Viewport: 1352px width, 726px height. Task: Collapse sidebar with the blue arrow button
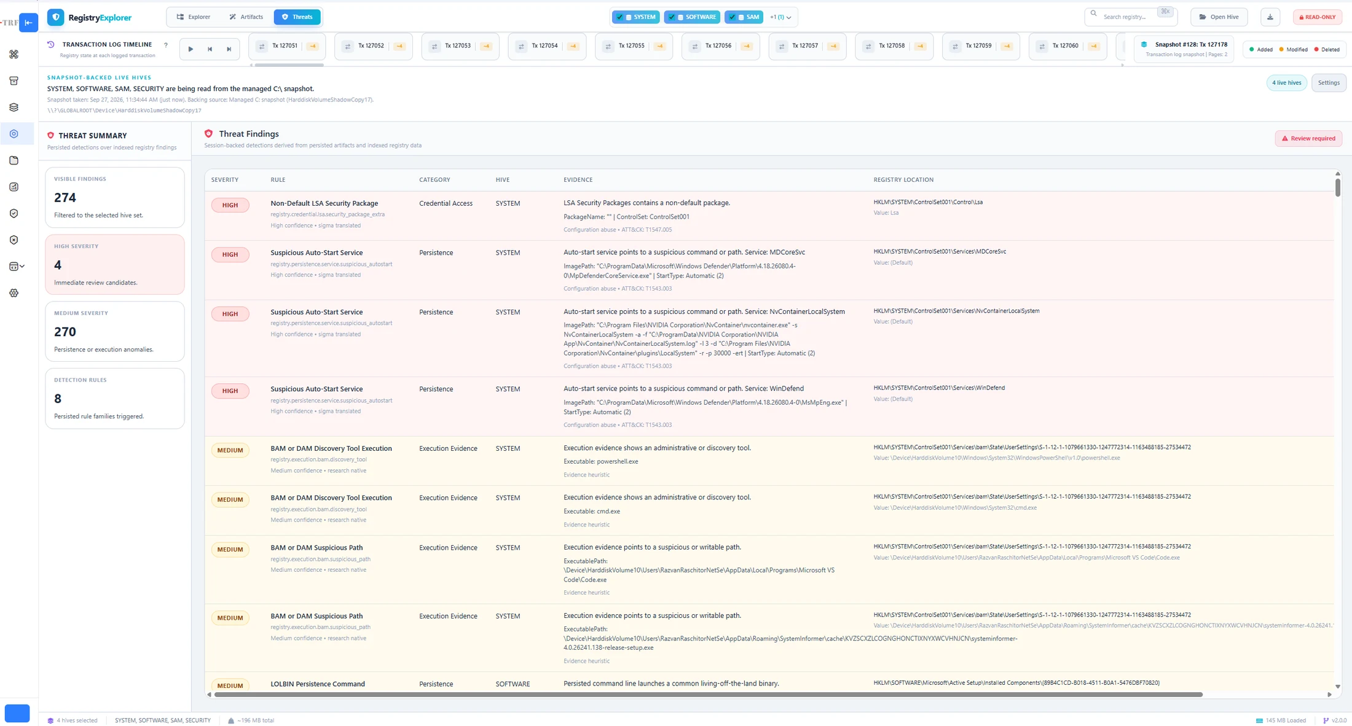click(28, 23)
